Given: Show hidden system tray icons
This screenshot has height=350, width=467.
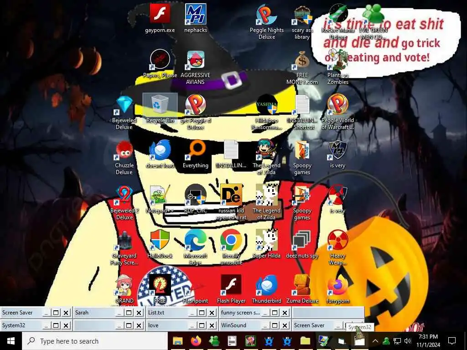Looking at the screenshot, I should click(x=375, y=341).
